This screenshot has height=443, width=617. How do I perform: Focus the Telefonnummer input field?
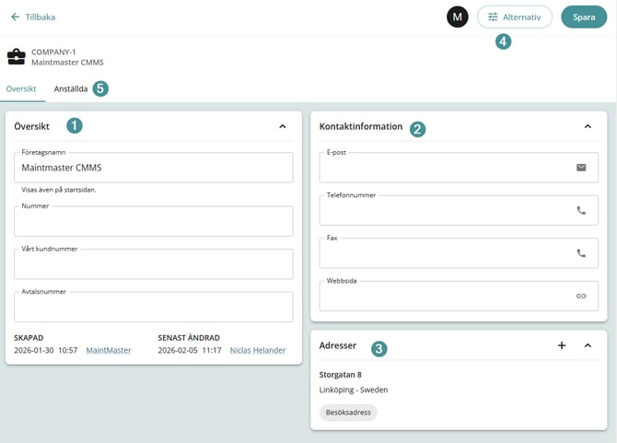click(x=459, y=211)
